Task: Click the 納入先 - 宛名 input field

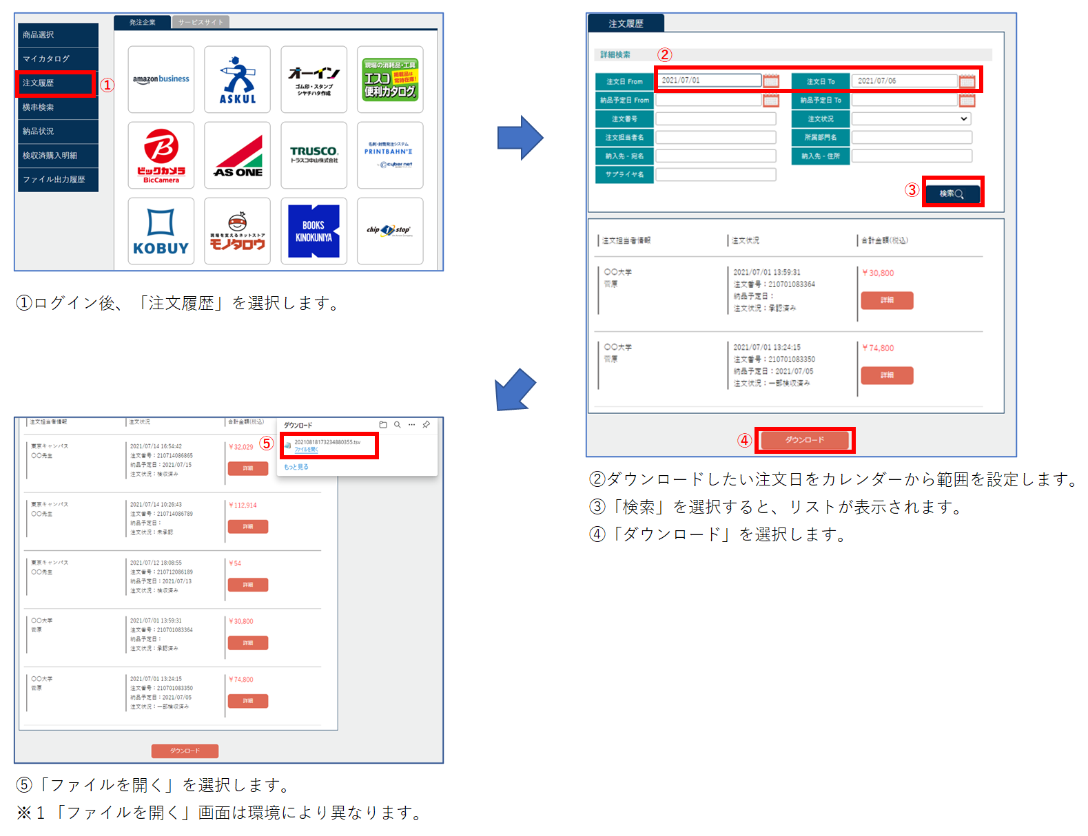Action: [716, 156]
